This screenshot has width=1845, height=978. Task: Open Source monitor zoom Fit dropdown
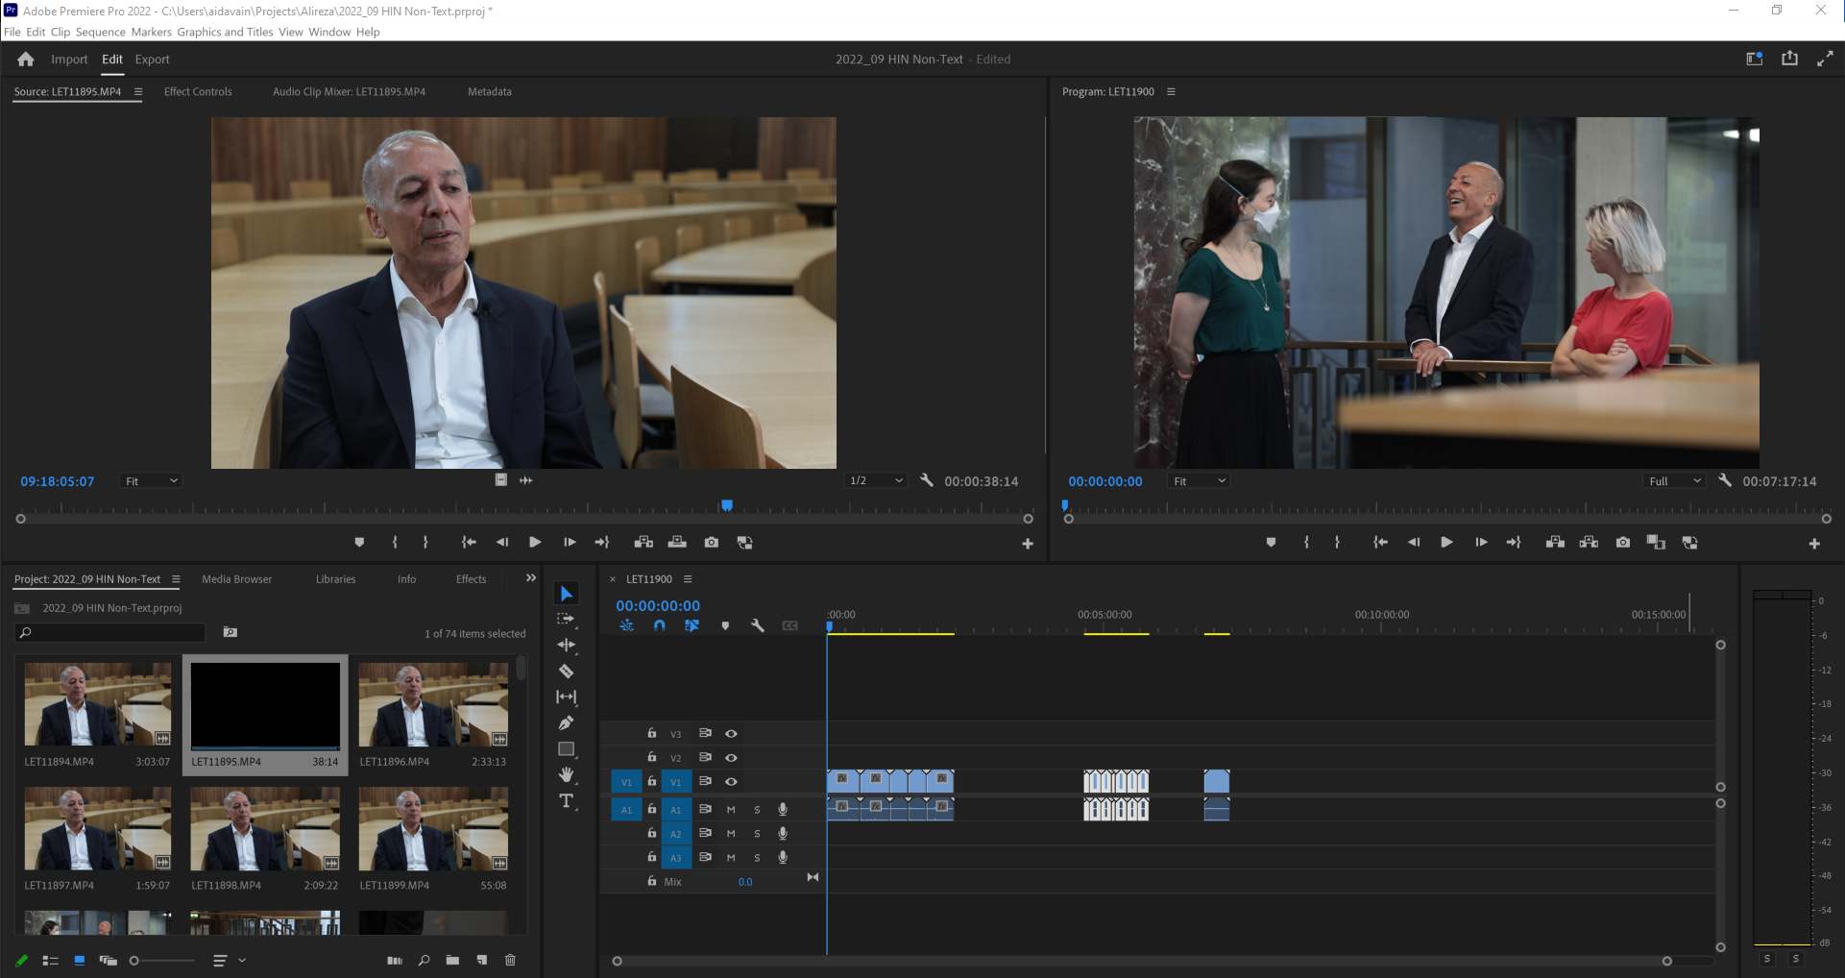pos(152,481)
